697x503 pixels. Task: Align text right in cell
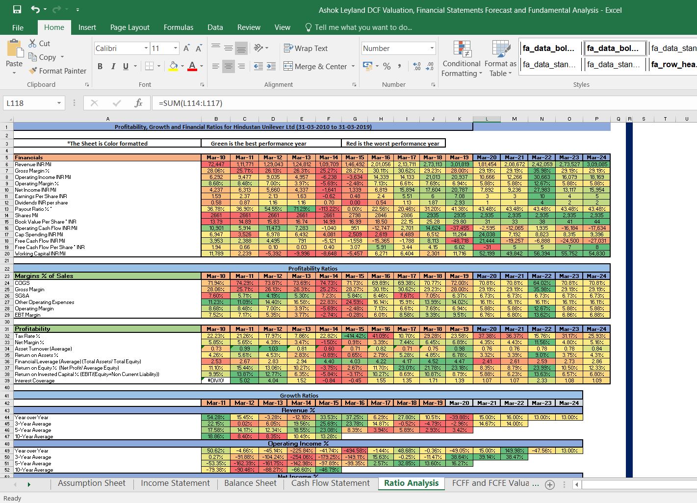(x=241, y=66)
